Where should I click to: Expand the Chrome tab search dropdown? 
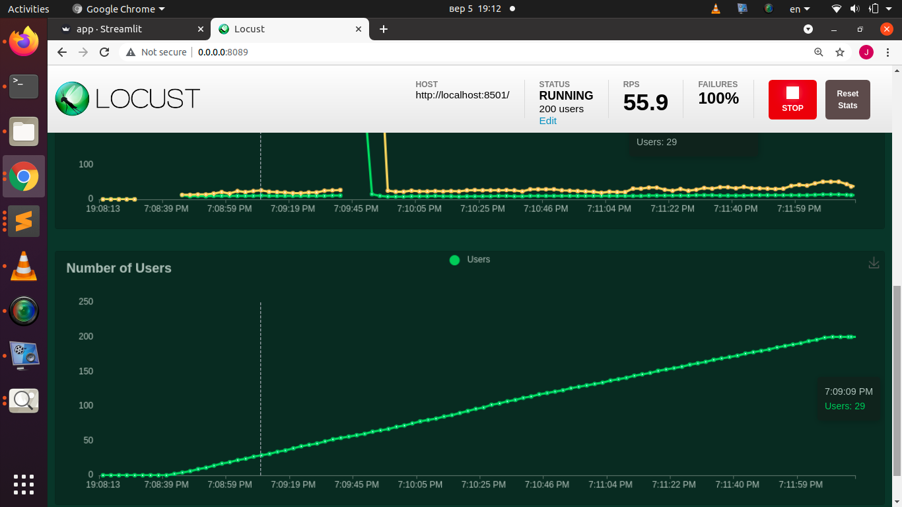808,29
